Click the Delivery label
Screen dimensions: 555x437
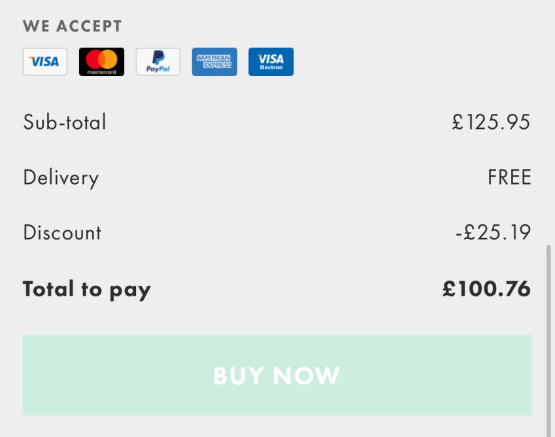click(x=61, y=178)
